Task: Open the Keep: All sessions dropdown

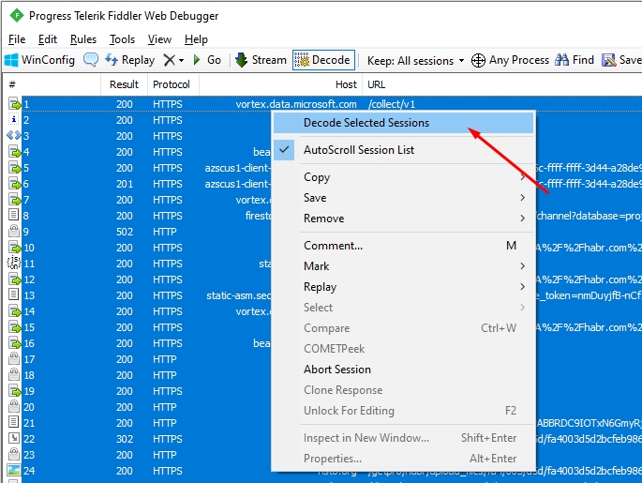Action: pos(415,60)
